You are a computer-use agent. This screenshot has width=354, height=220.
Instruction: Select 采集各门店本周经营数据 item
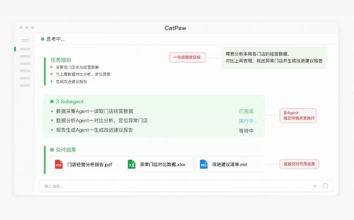(77, 67)
